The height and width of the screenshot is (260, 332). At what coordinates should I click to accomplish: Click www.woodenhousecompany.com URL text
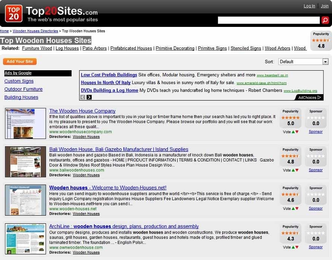pyautogui.click(x=81, y=132)
